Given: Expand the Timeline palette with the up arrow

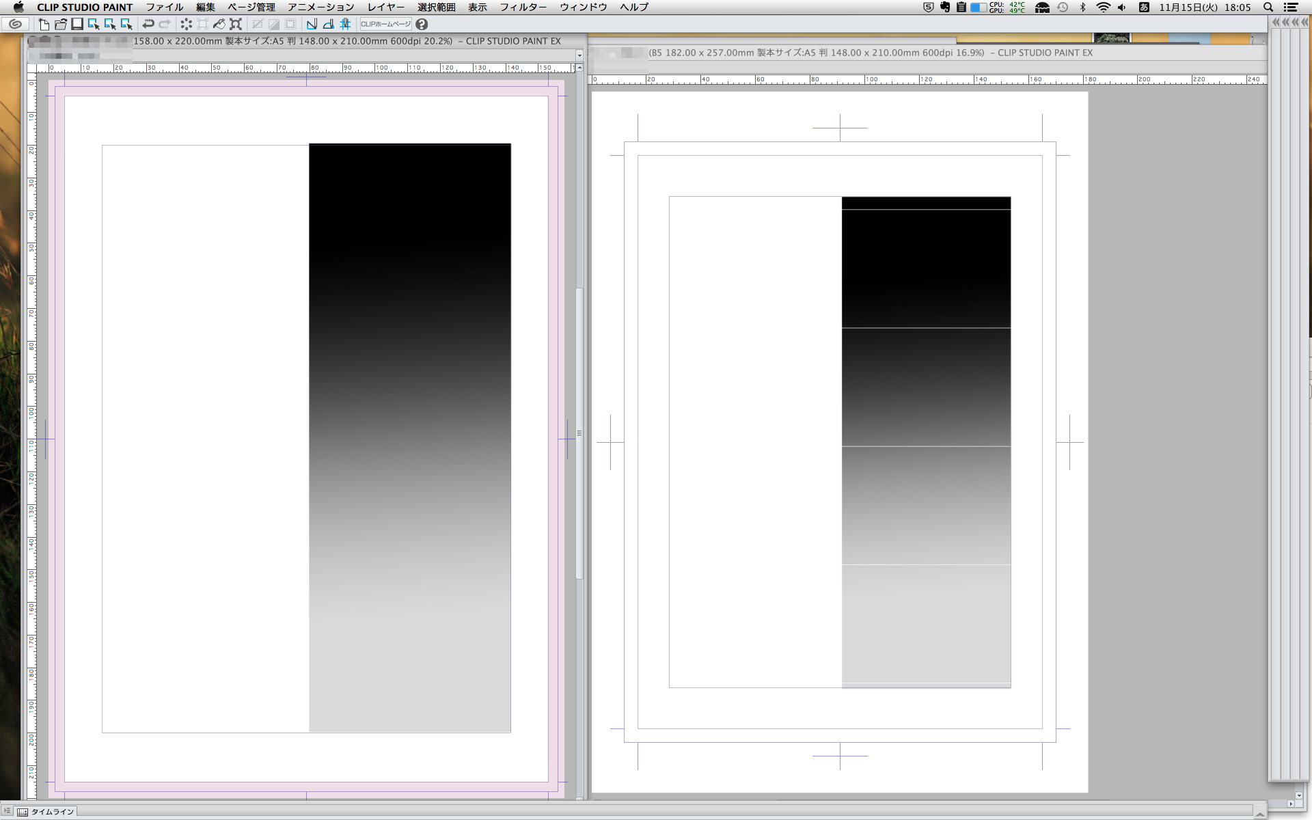Looking at the screenshot, I should 1259,812.
